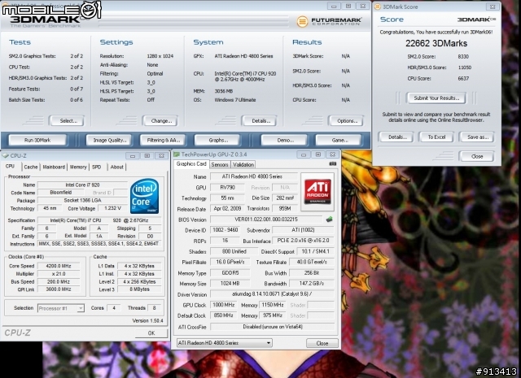The width and height of the screenshot is (521, 378).
Task: Click the ATI CrossFire Disabled field
Action: point(272,327)
